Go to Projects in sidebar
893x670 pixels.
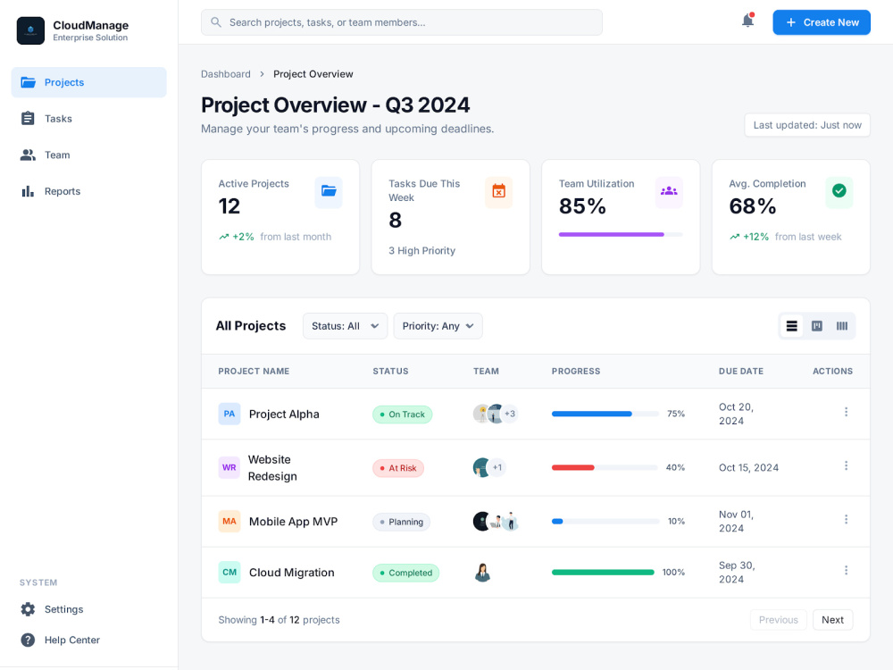pyautogui.click(x=88, y=82)
